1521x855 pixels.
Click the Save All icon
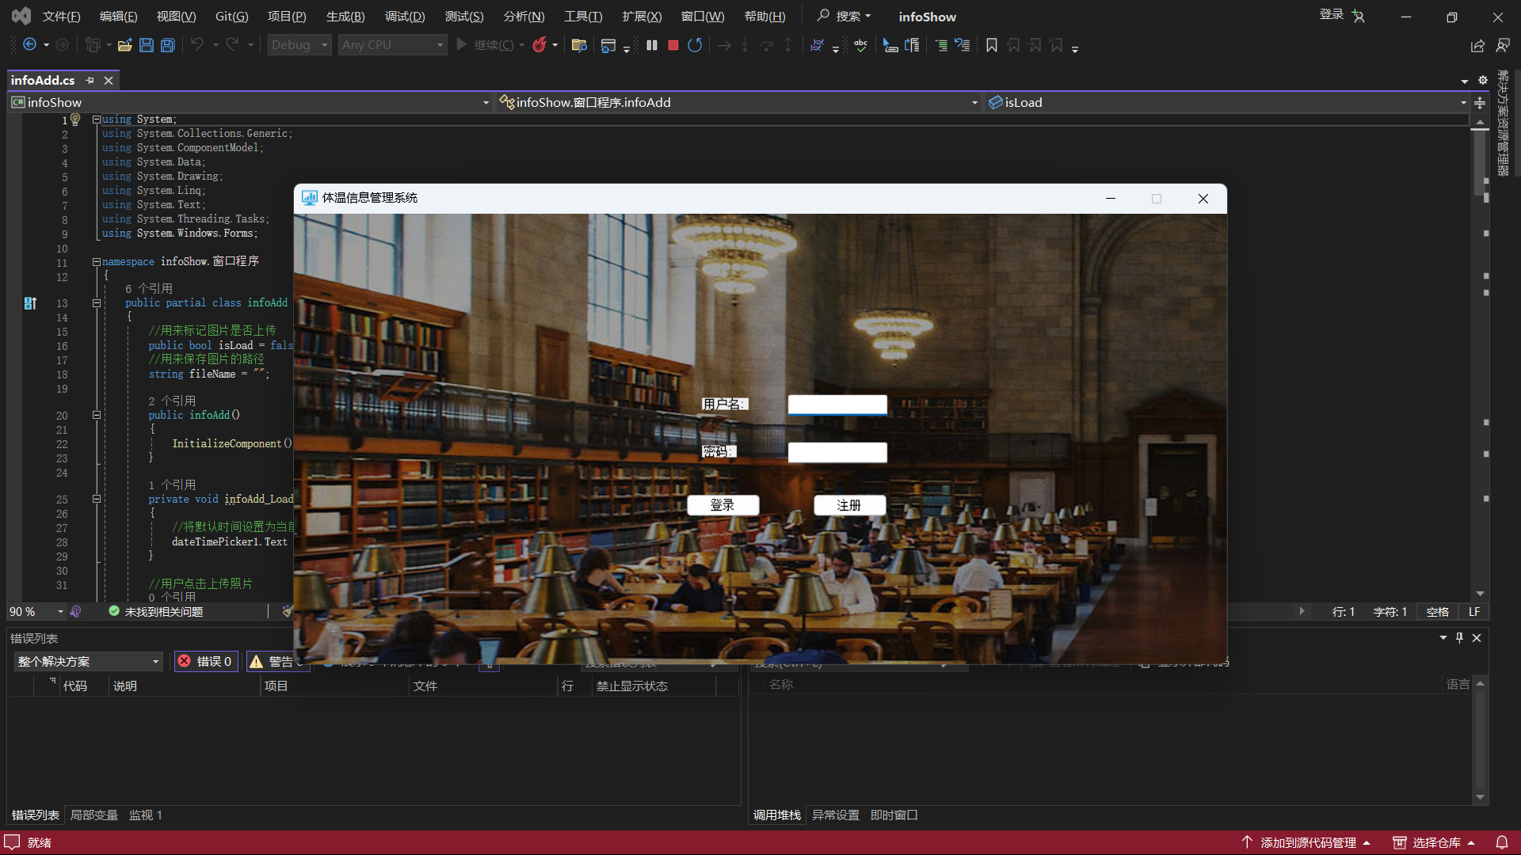(x=168, y=45)
